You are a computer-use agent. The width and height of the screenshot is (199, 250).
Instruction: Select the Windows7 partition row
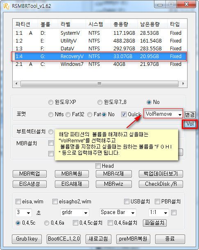pyautogui.click(x=99, y=64)
